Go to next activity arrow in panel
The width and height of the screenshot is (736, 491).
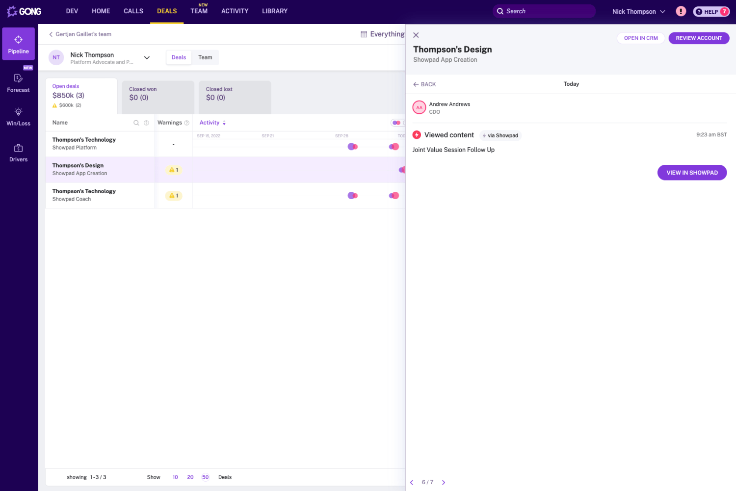pyautogui.click(x=444, y=483)
